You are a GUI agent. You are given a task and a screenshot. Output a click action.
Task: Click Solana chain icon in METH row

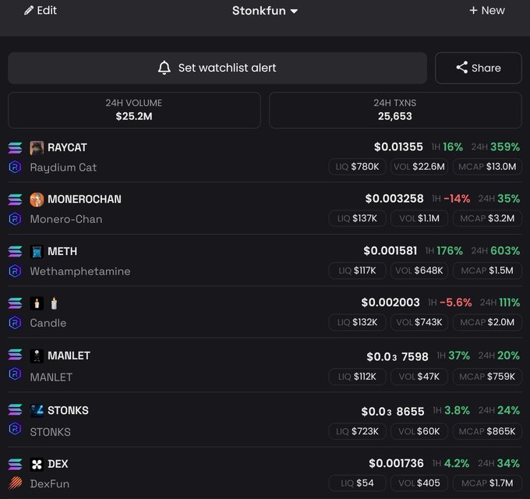click(x=16, y=252)
